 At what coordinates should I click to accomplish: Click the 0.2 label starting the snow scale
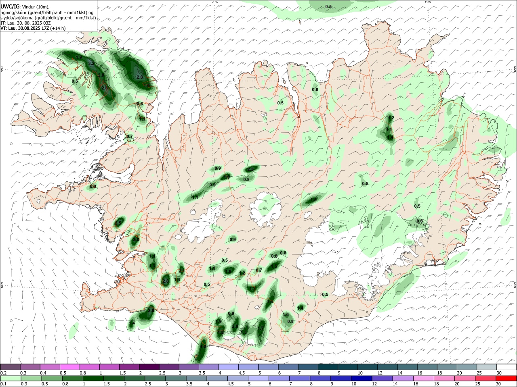(x=3, y=373)
